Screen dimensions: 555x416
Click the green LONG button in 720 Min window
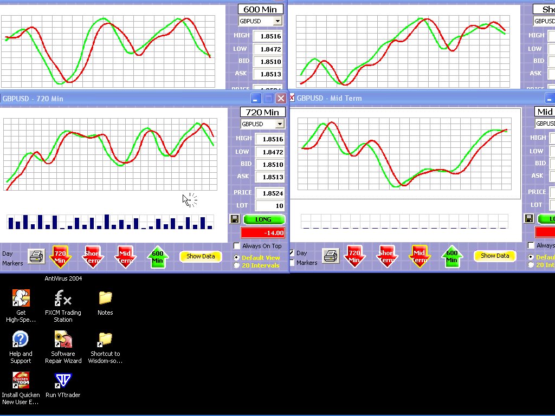[x=264, y=219]
